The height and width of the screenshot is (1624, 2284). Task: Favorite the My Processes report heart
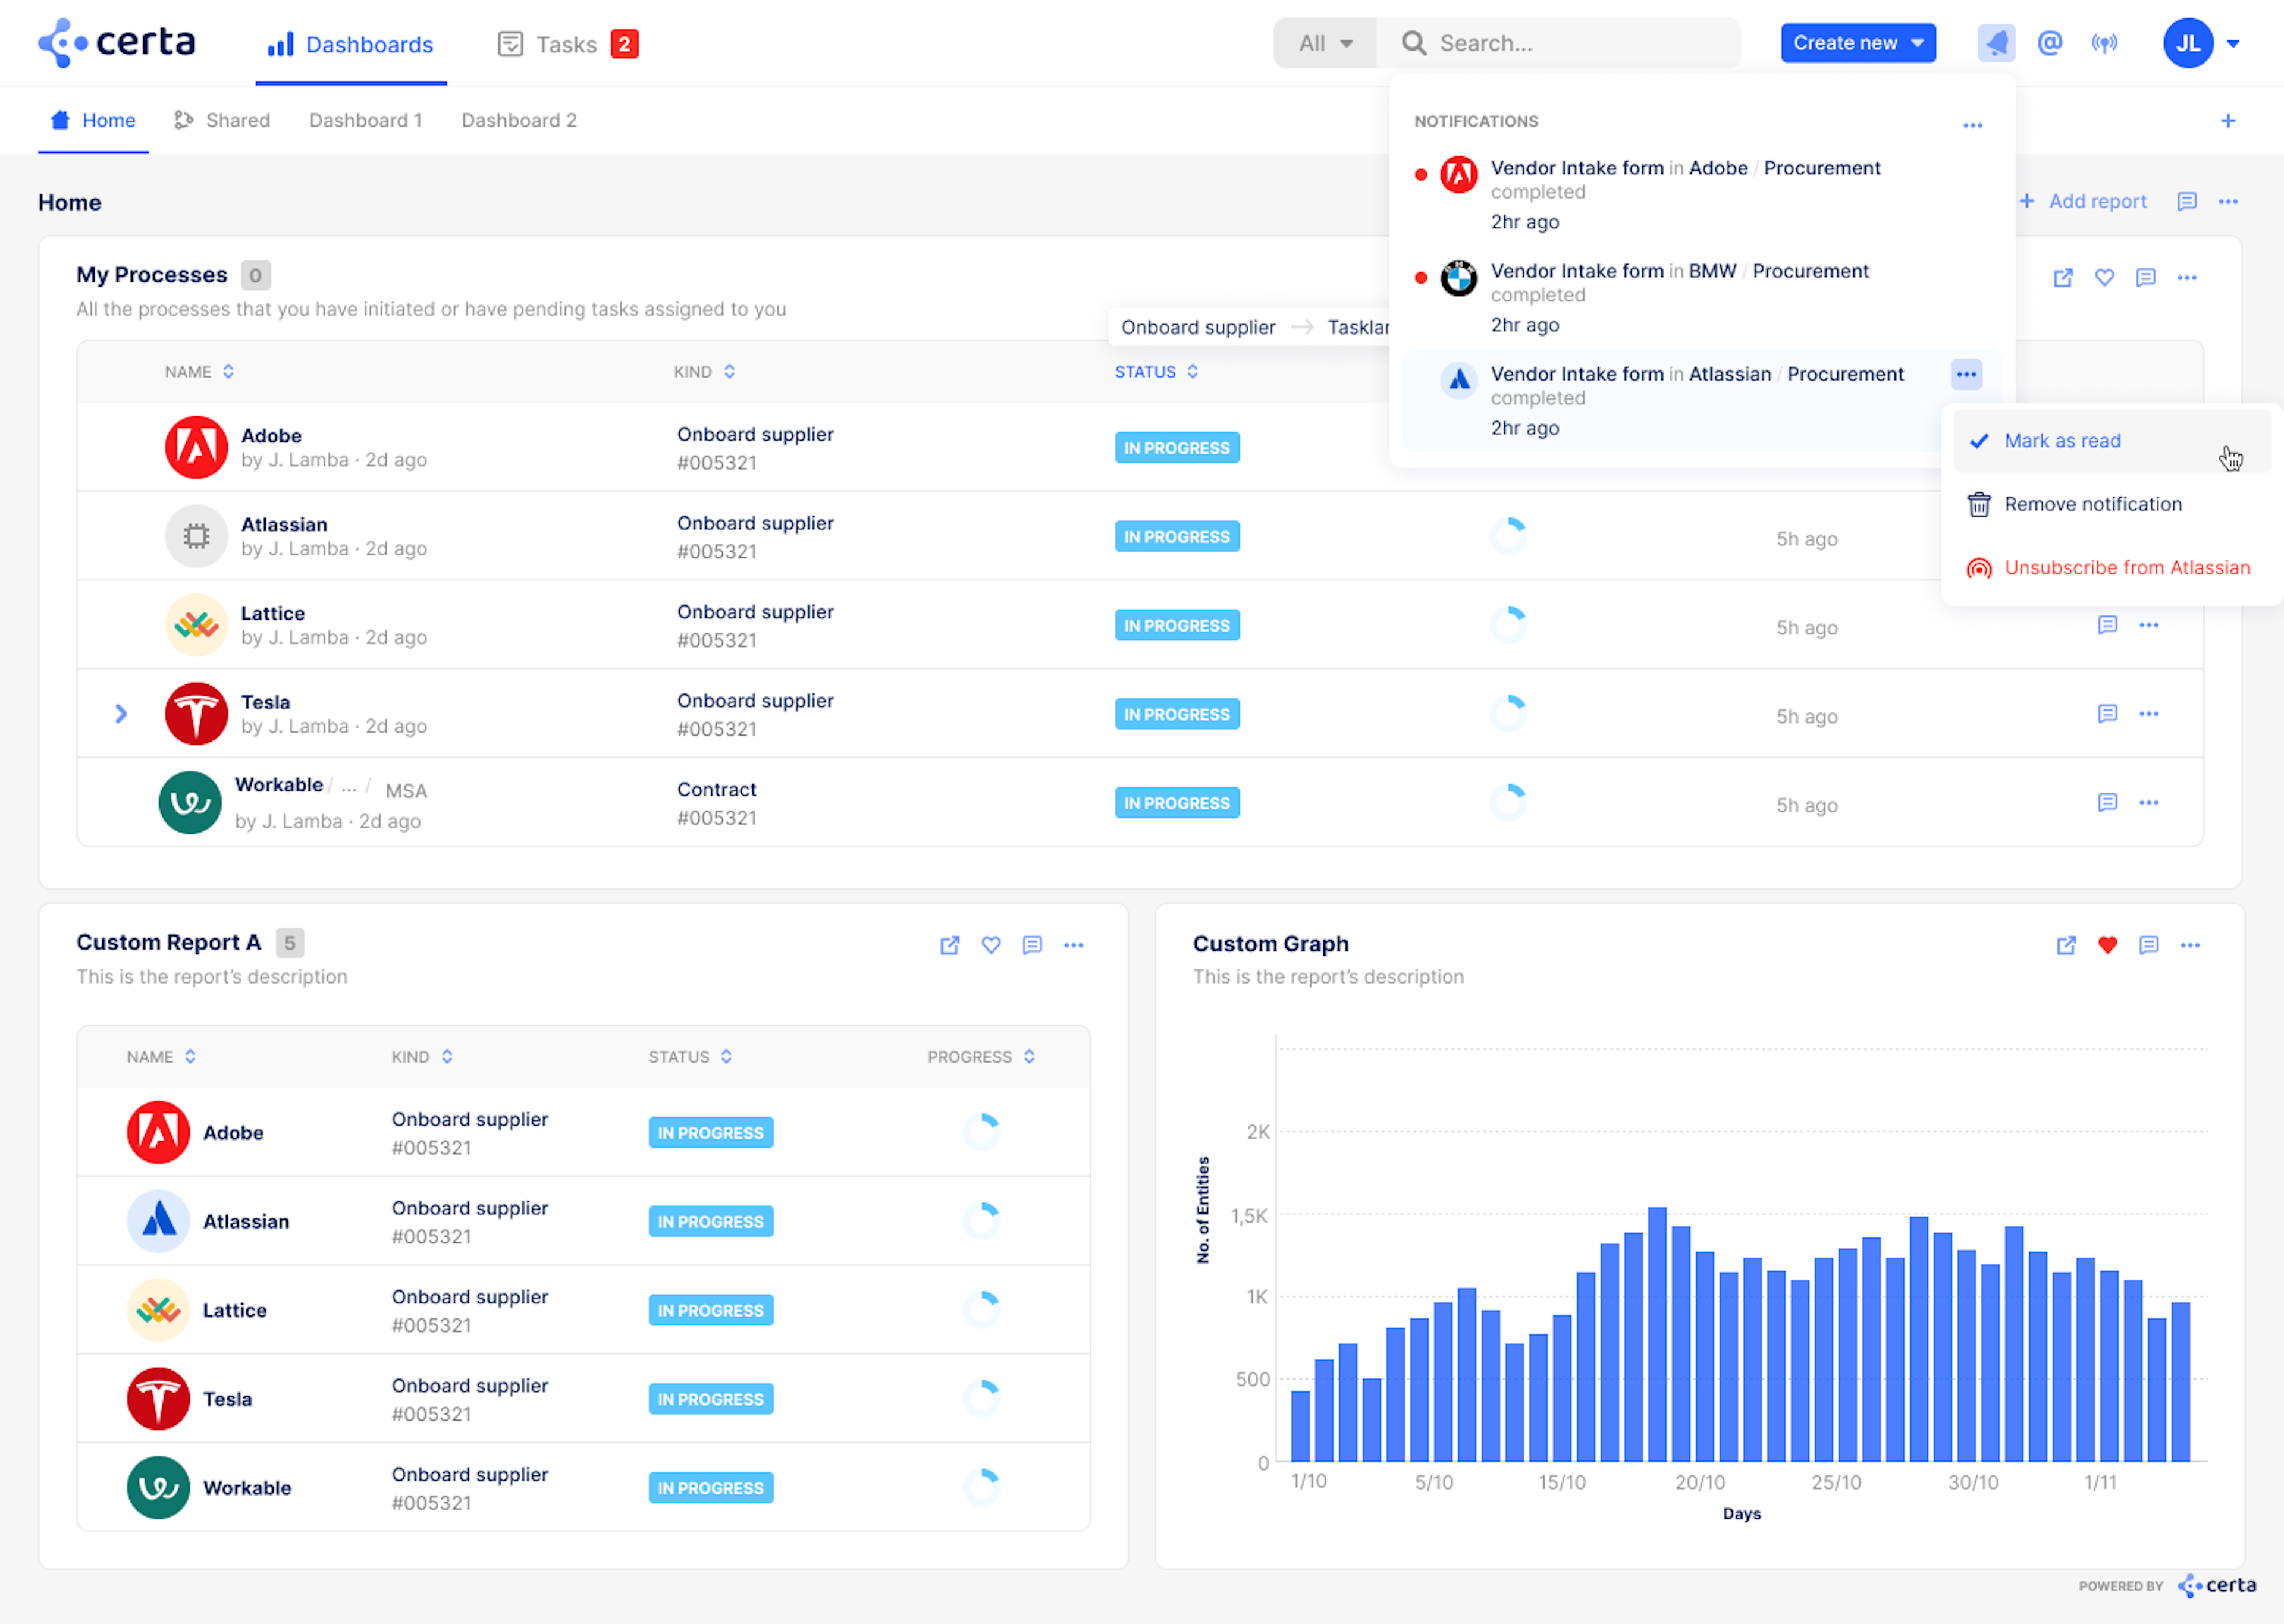(x=2104, y=278)
